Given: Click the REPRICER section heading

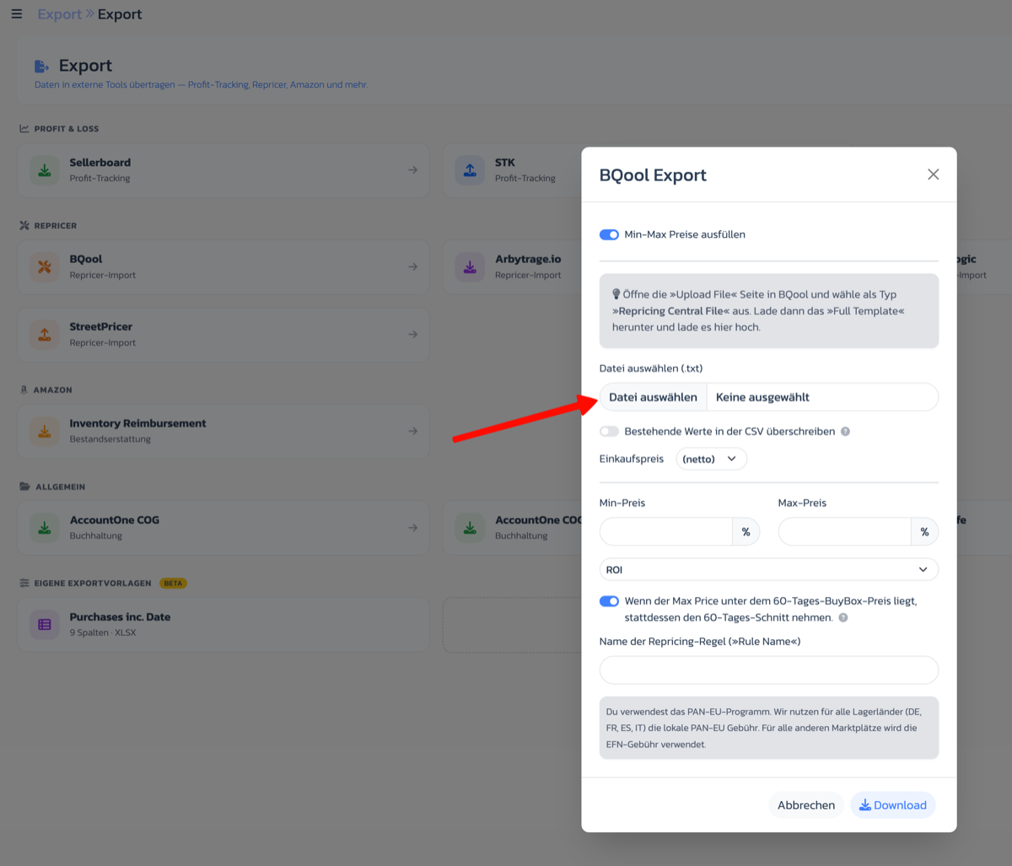Looking at the screenshot, I should 56,226.
